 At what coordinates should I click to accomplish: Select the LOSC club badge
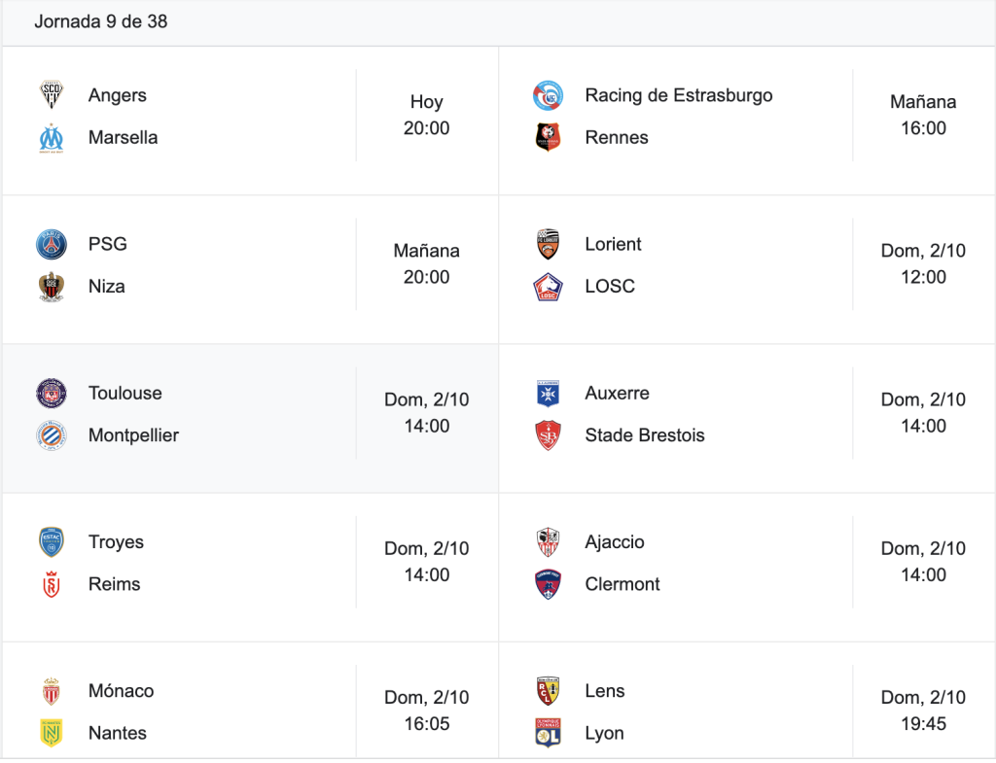(x=548, y=287)
